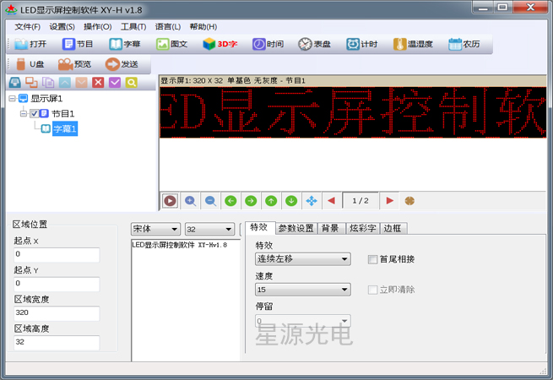553x380 pixels.
Task: Click the copy pages icon in tree toolbar
Action: 48,83
